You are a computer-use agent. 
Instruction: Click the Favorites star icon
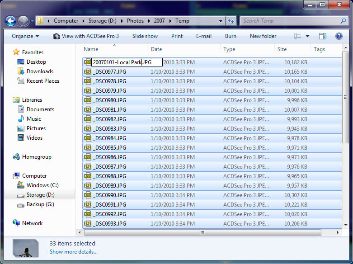(x=16, y=52)
